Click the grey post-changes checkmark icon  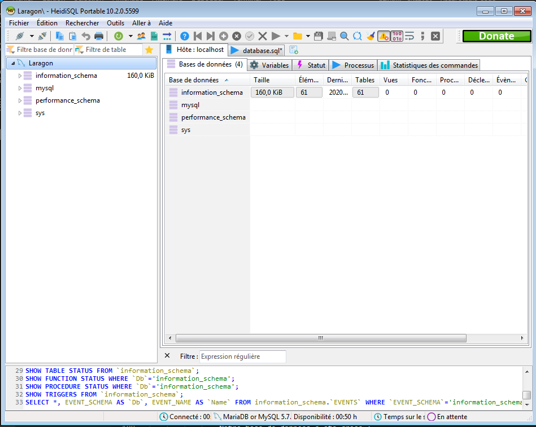(x=250, y=36)
